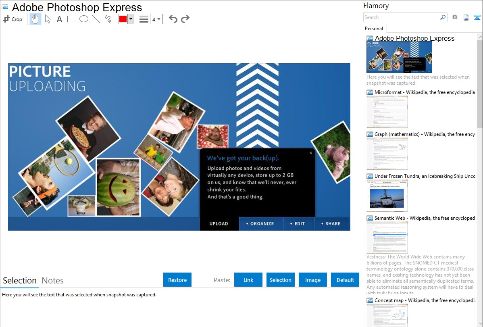Activate the hand pan tool
483x327 pixels.
pyautogui.click(x=35, y=19)
